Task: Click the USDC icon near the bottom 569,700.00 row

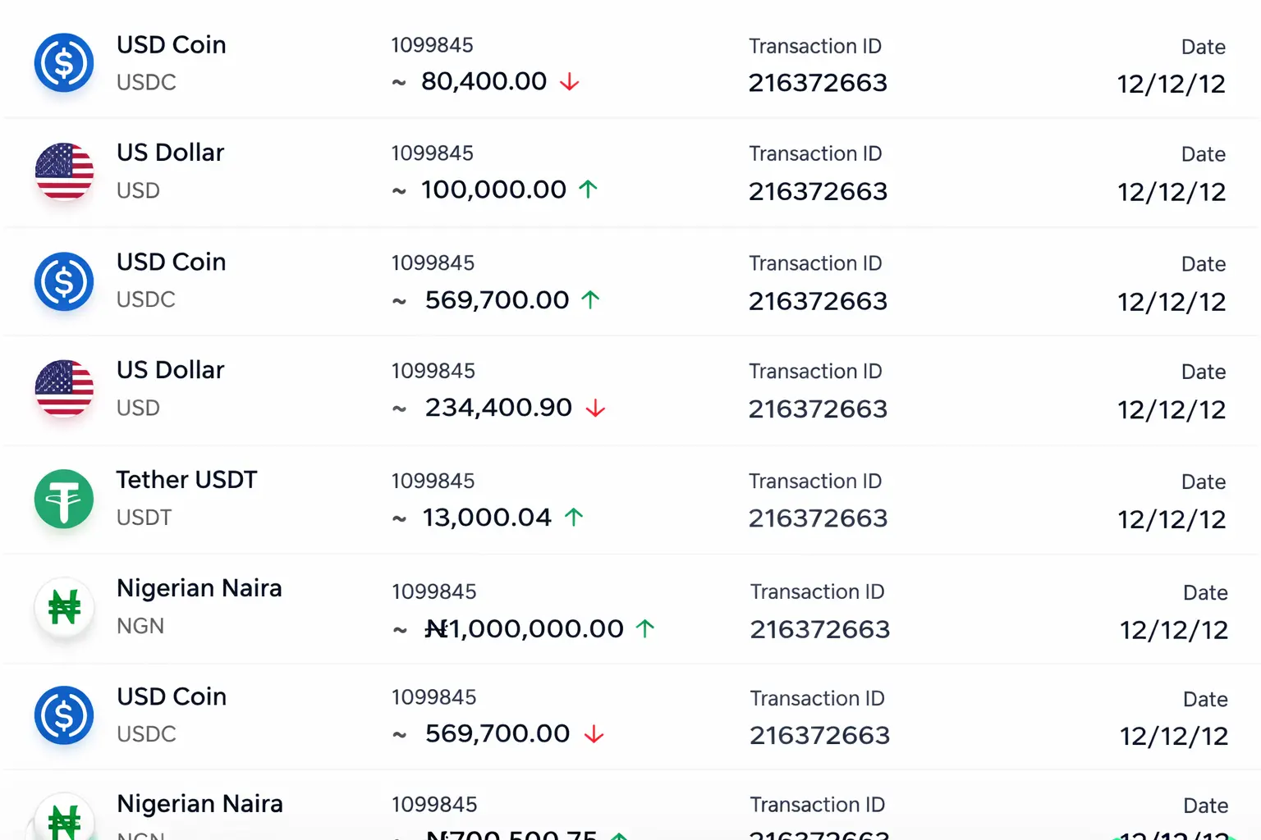Action: coord(64,715)
